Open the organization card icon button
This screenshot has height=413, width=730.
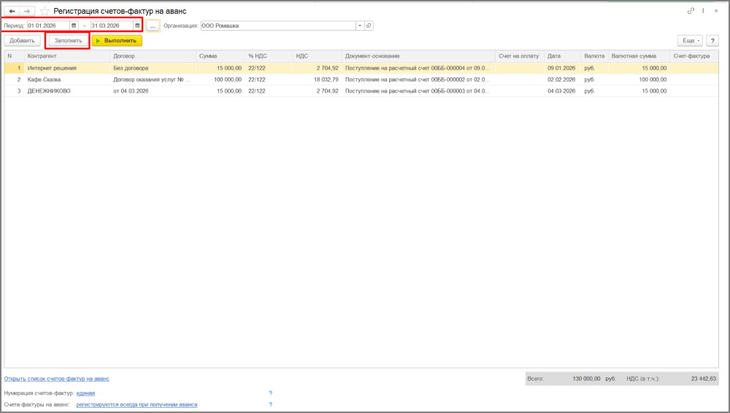coord(369,26)
